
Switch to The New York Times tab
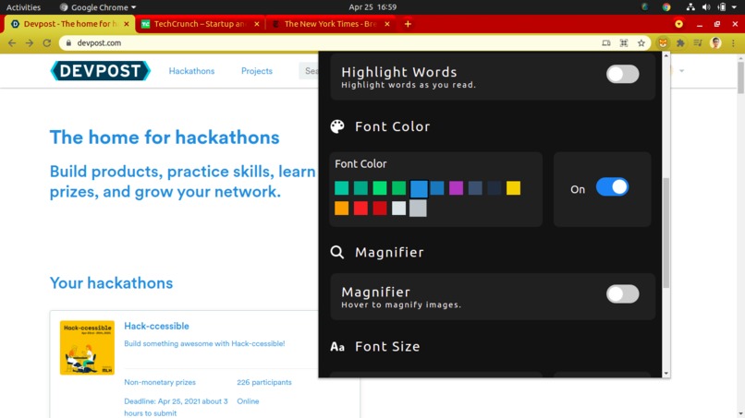[x=330, y=24]
